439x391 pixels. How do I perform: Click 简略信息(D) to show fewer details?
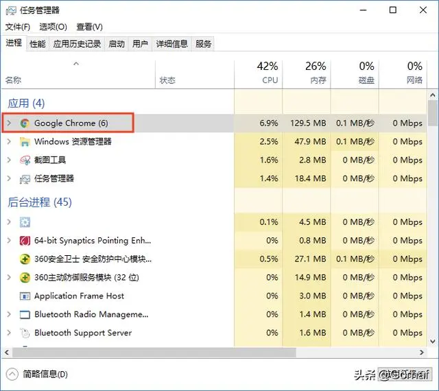(45, 375)
